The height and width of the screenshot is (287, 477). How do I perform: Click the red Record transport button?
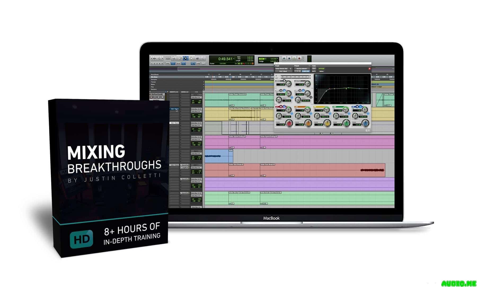pyautogui.click(x=299, y=58)
